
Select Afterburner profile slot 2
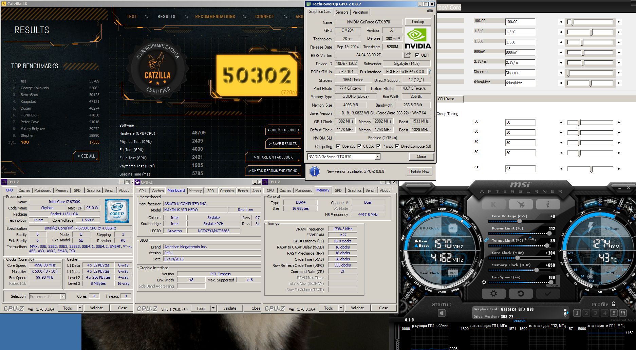coord(586,313)
